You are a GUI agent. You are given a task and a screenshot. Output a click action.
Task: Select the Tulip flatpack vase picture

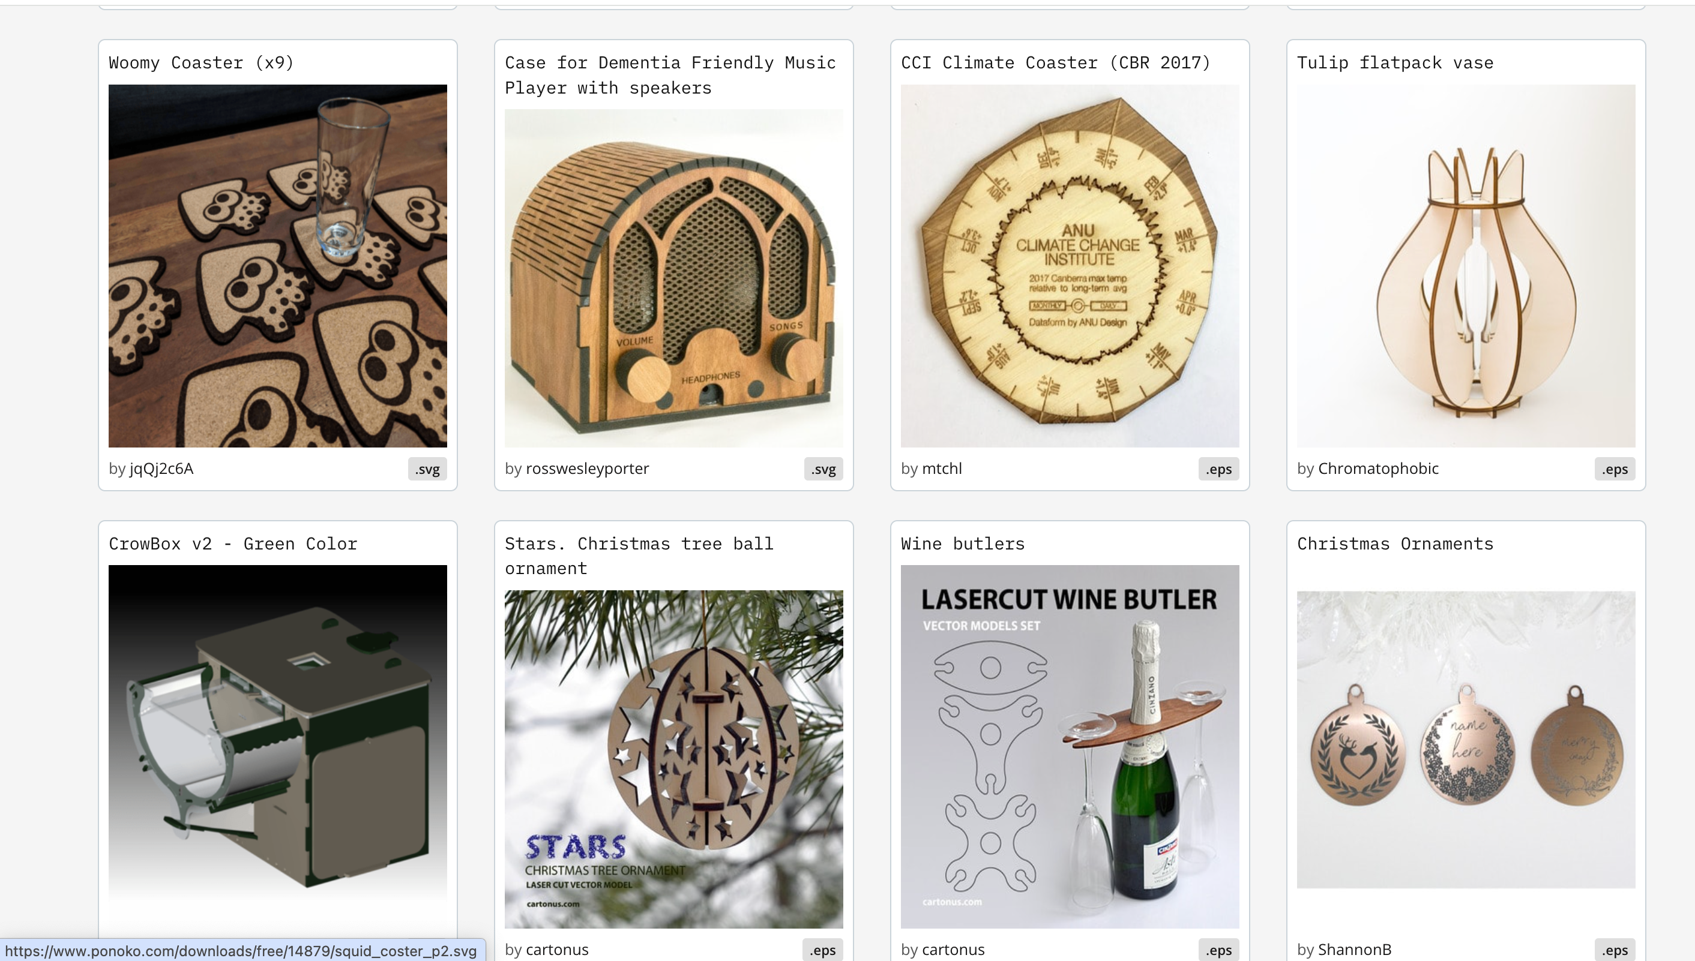(1466, 265)
